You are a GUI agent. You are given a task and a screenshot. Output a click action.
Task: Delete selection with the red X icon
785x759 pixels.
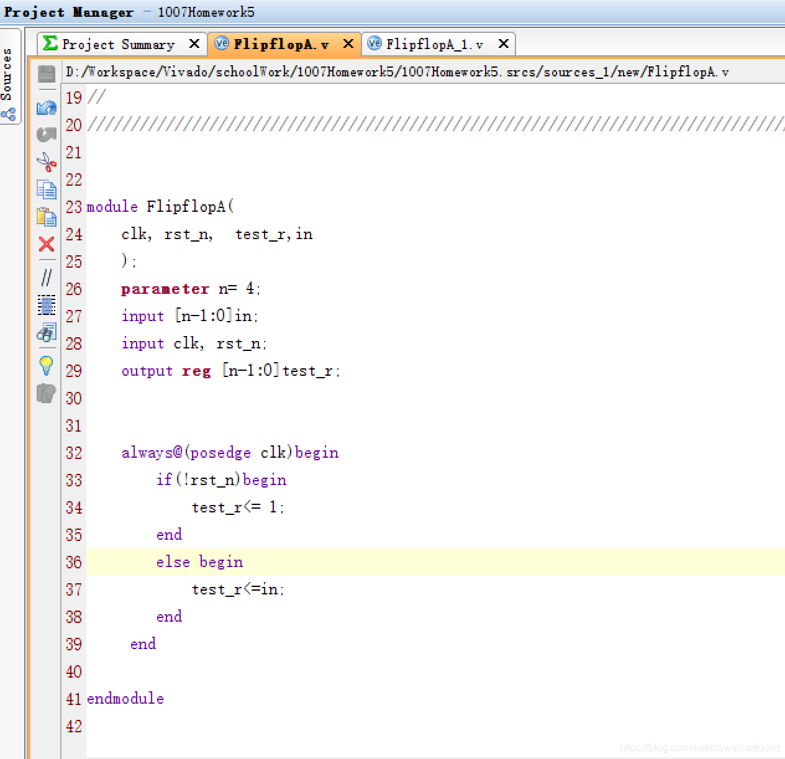pyautogui.click(x=47, y=244)
